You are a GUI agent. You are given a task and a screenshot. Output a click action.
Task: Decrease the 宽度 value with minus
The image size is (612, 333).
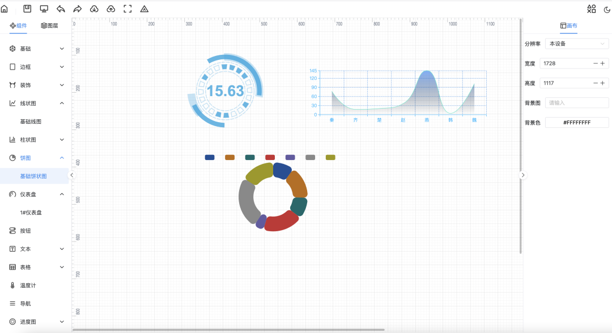(x=596, y=63)
